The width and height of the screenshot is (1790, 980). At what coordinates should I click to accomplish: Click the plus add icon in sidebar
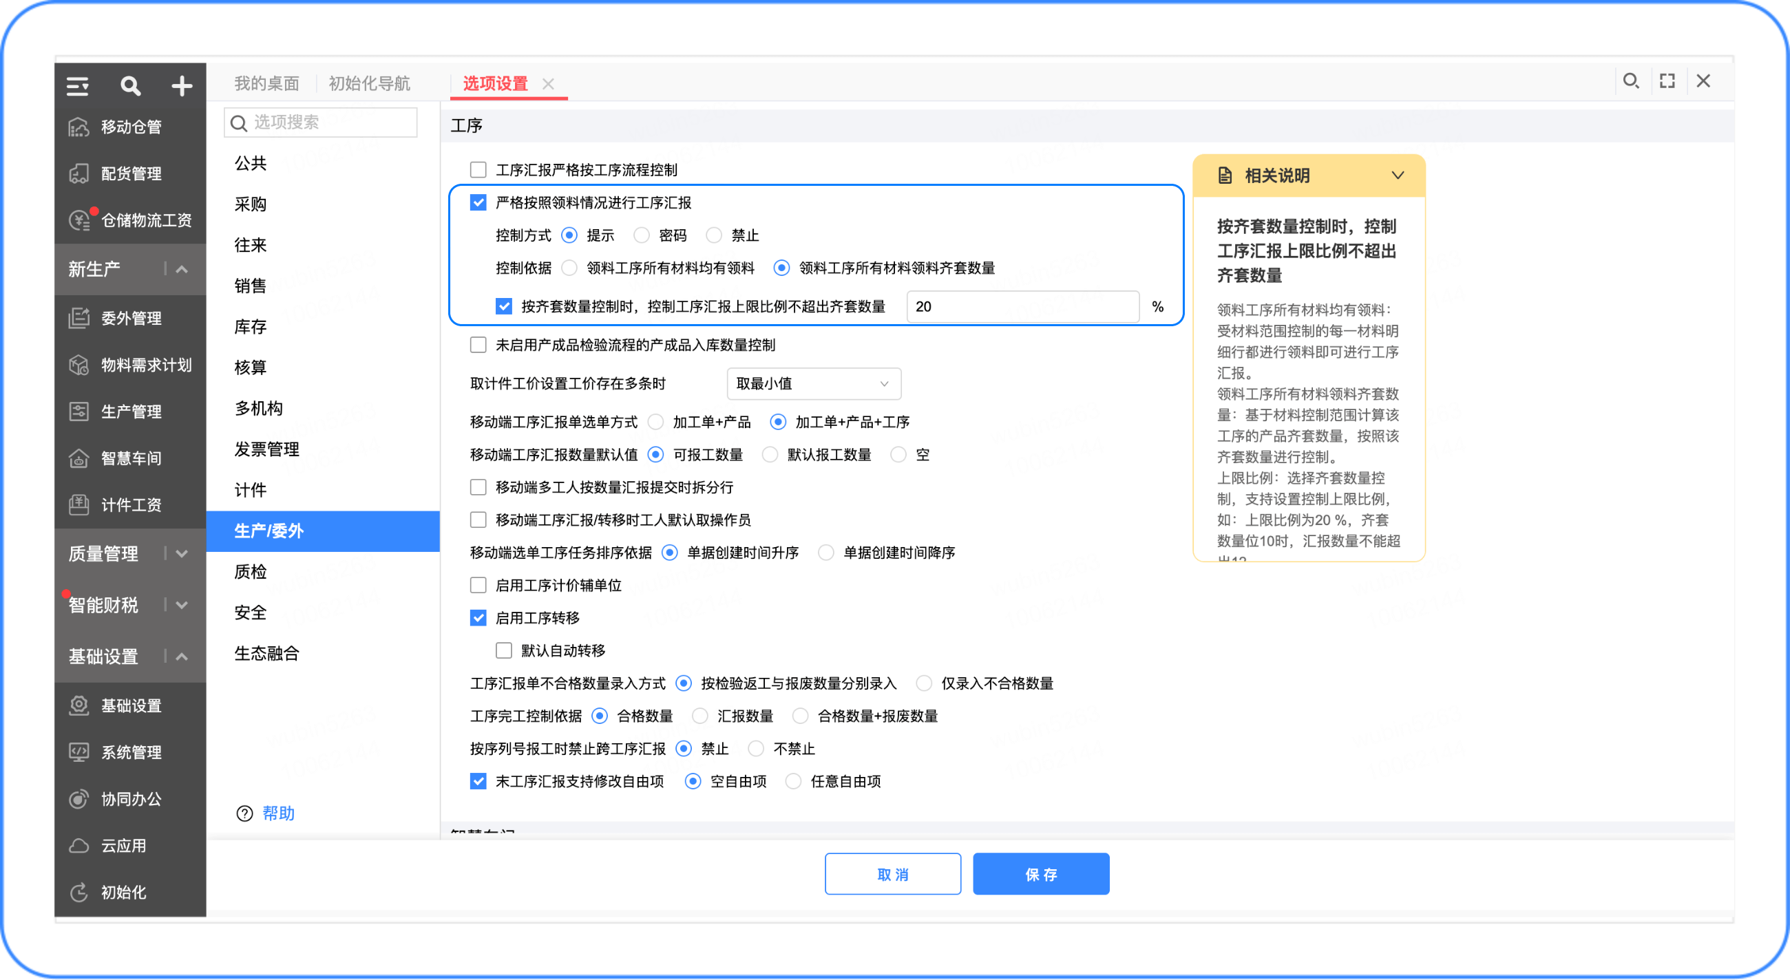coord(182,86)
